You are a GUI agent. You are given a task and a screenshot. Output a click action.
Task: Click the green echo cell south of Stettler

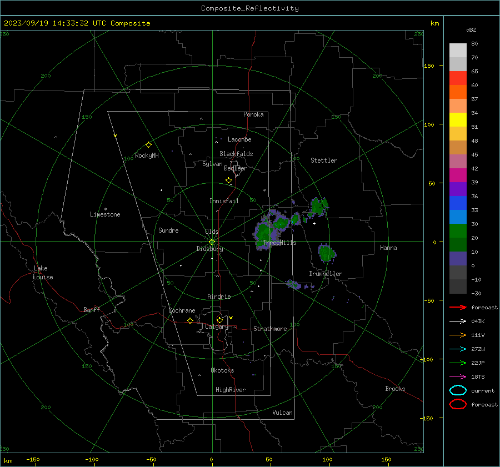click(319, 206)
